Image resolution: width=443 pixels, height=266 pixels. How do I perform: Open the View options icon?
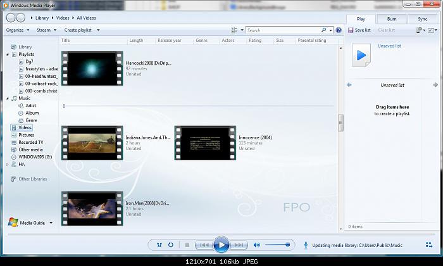(x=234, y=30)
